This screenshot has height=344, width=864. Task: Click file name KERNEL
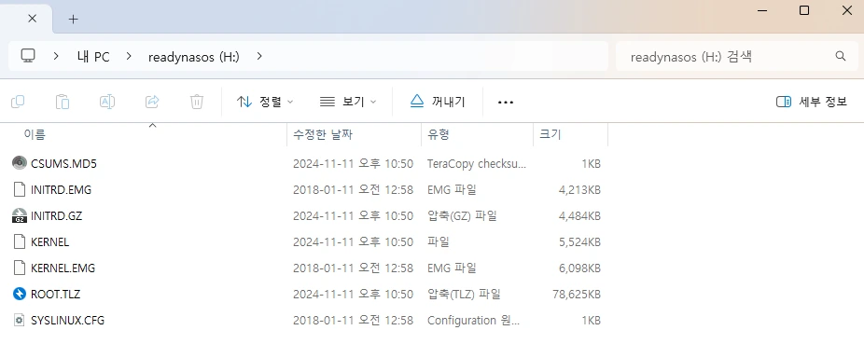tap(50, 242)
